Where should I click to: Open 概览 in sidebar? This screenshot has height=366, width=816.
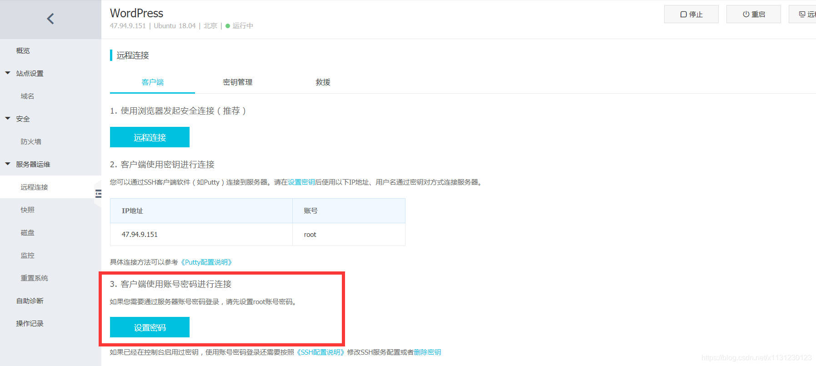[23, 50]
